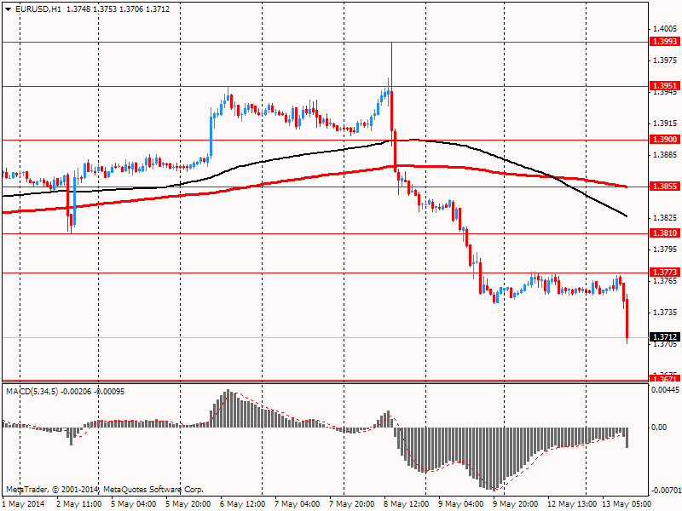
Task: Click the 12 May 13:00 time axis label
Action: coord(572,504)
